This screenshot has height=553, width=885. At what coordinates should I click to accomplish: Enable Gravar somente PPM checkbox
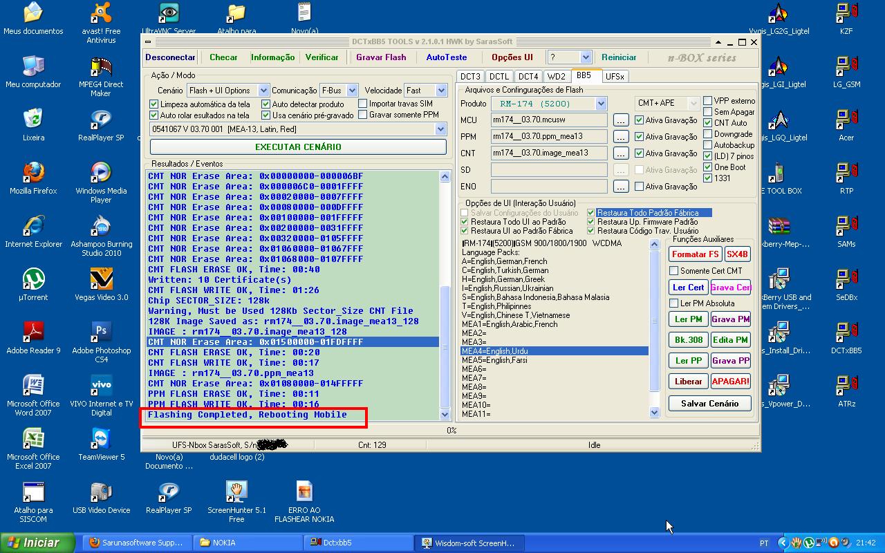363,115
